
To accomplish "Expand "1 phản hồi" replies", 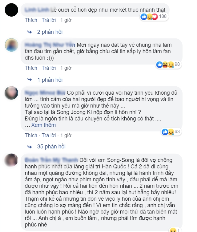I will 50,80.
